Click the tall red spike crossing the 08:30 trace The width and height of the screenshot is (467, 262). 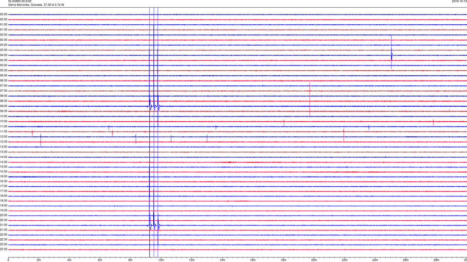pyautogui.click(x=309, y=99)
